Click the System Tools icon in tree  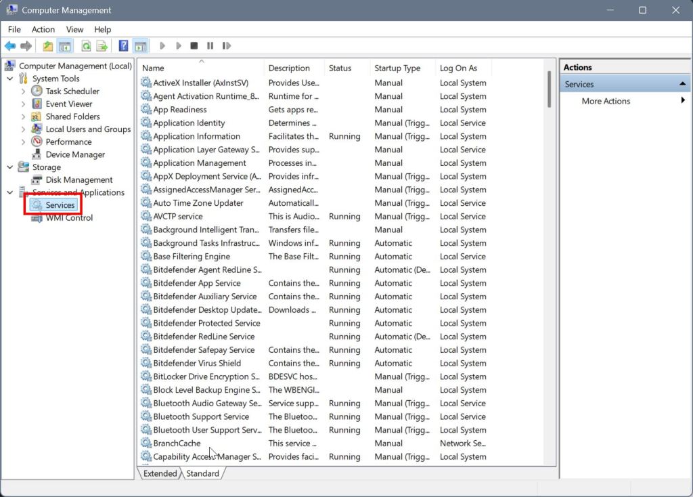(24, 79)
